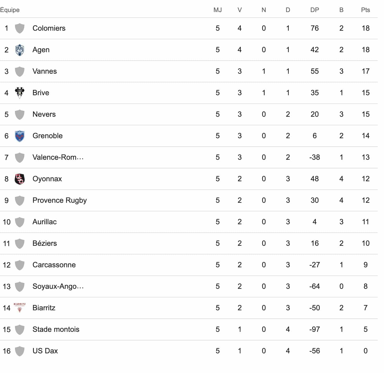Click the grey shield beside Béziers
Screen dimensions: 384x373
coord(20,243)
